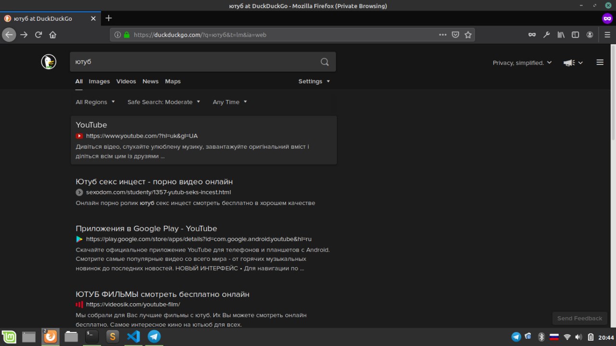Expand the Privacy, simplified dropdown
Viewport: 616px width, 346px height.
point(522,63)
